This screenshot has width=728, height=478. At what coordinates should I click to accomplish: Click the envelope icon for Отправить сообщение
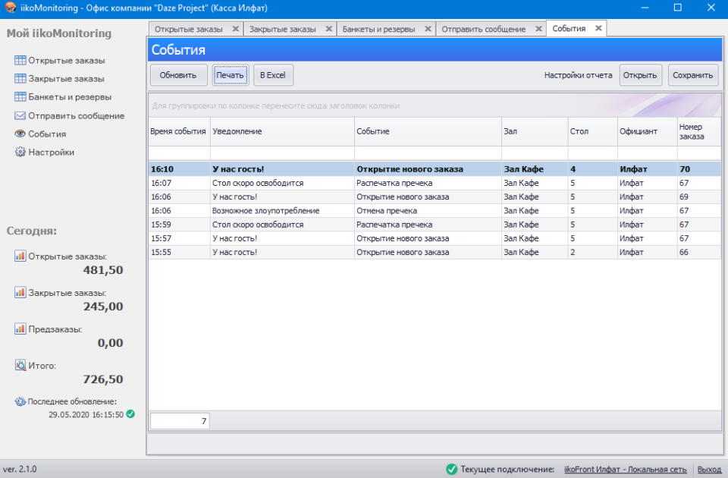(20, 116)
